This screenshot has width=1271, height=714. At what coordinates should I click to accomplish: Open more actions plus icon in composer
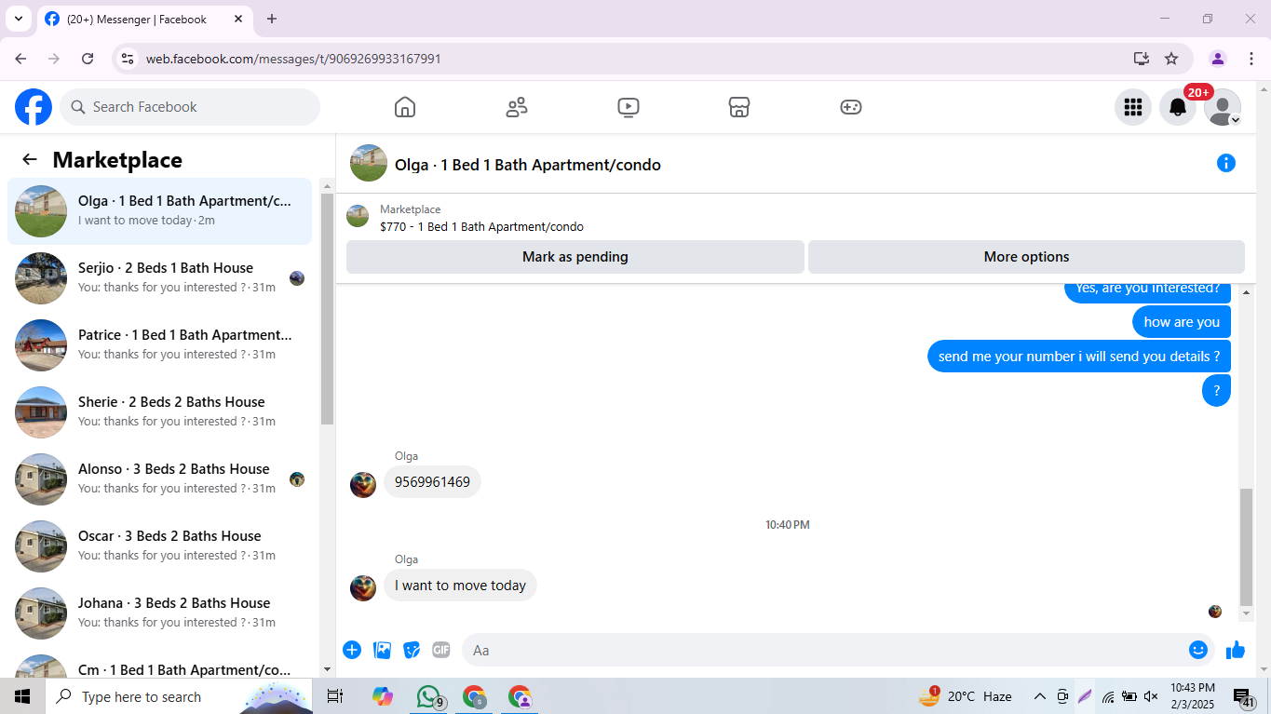coord(352,650)
